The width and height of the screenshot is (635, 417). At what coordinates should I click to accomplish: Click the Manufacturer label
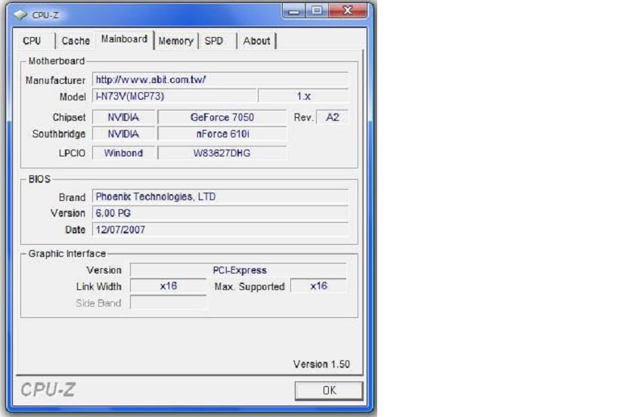pyautogui.click(x=55, y=80)
